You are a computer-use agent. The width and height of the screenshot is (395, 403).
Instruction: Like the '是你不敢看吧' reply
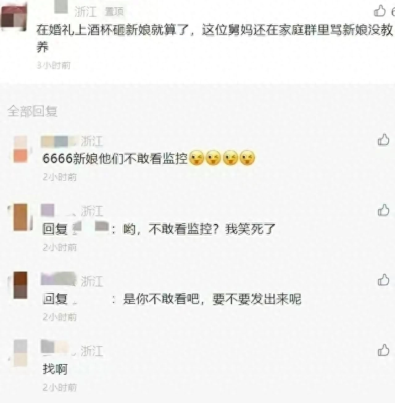pos(383,280)
